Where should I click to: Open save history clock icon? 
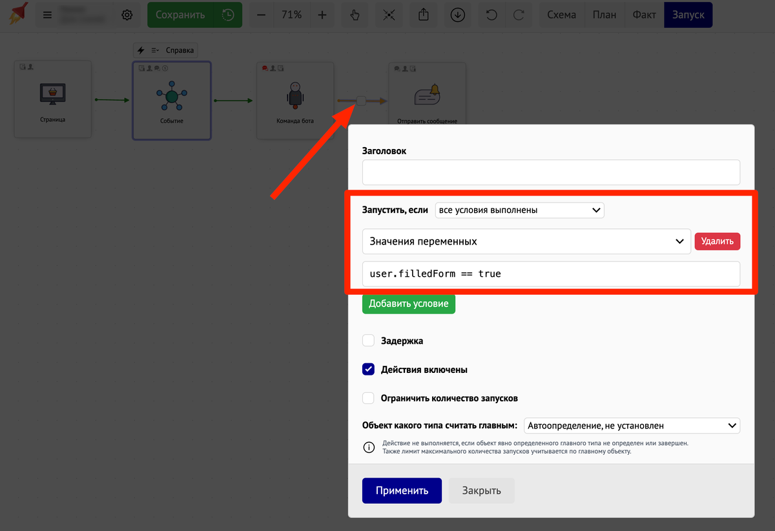[227, 15]
